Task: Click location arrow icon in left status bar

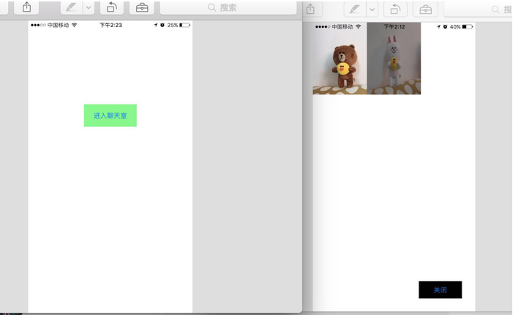Action: point(156,25)
